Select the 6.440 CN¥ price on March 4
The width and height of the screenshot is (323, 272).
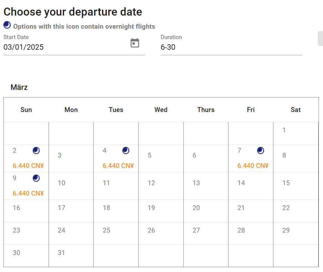tap(118, 166)
